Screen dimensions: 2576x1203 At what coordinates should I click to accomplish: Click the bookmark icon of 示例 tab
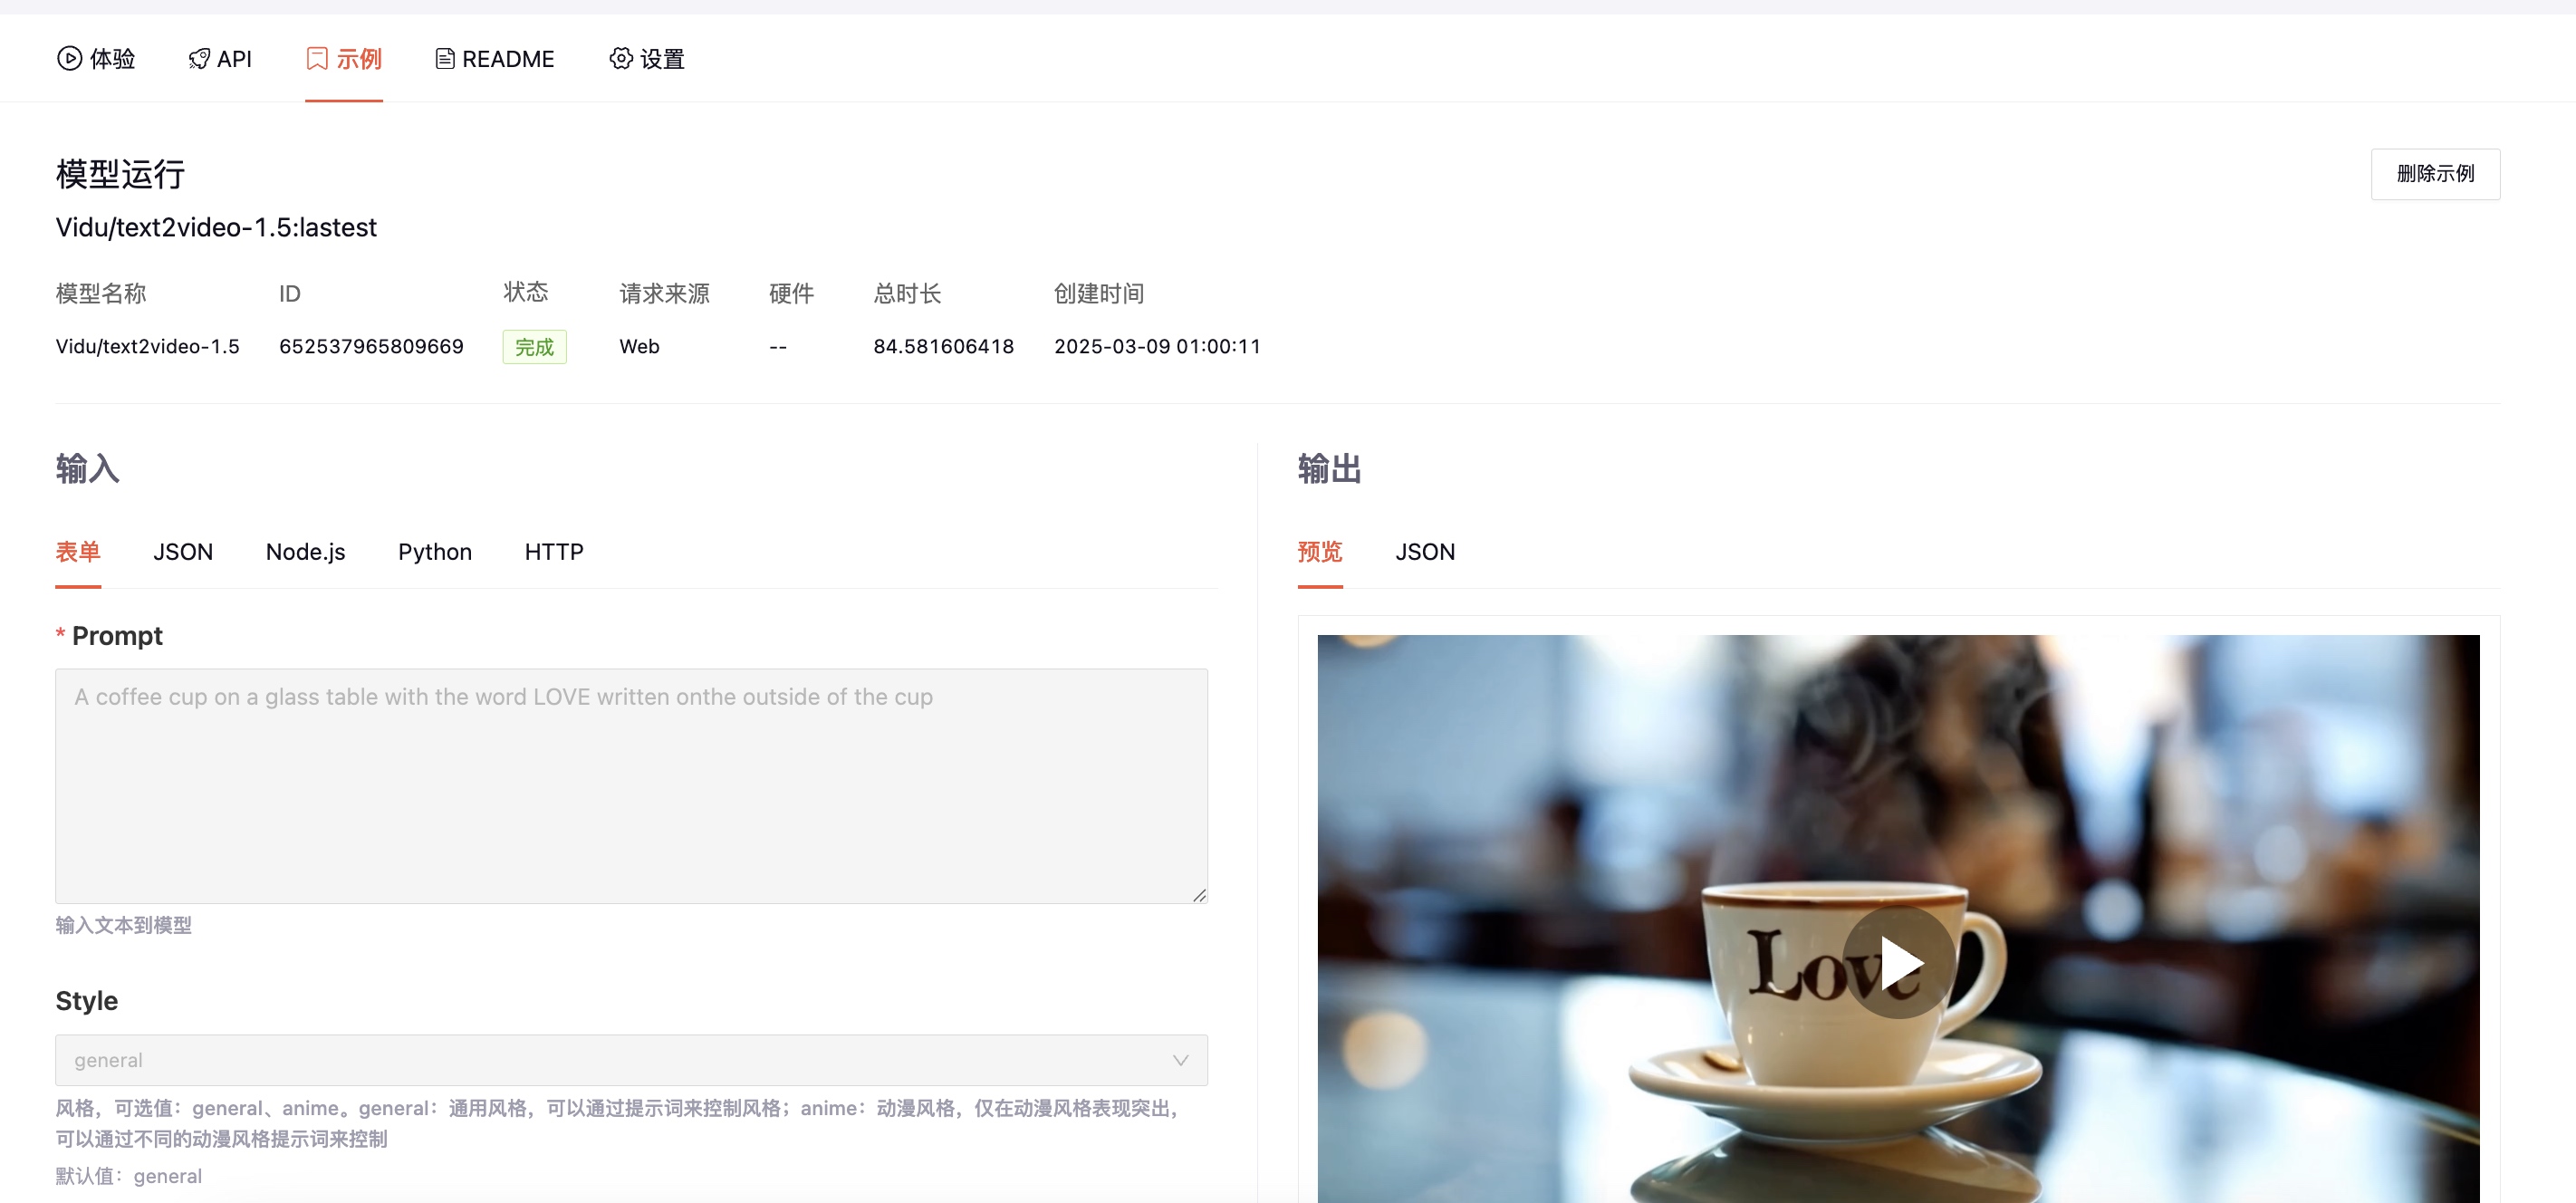[x=317, y=59]
